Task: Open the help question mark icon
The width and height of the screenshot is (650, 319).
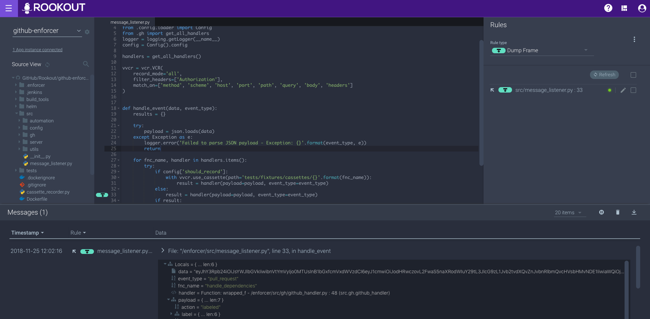Action: coord(608,8)
